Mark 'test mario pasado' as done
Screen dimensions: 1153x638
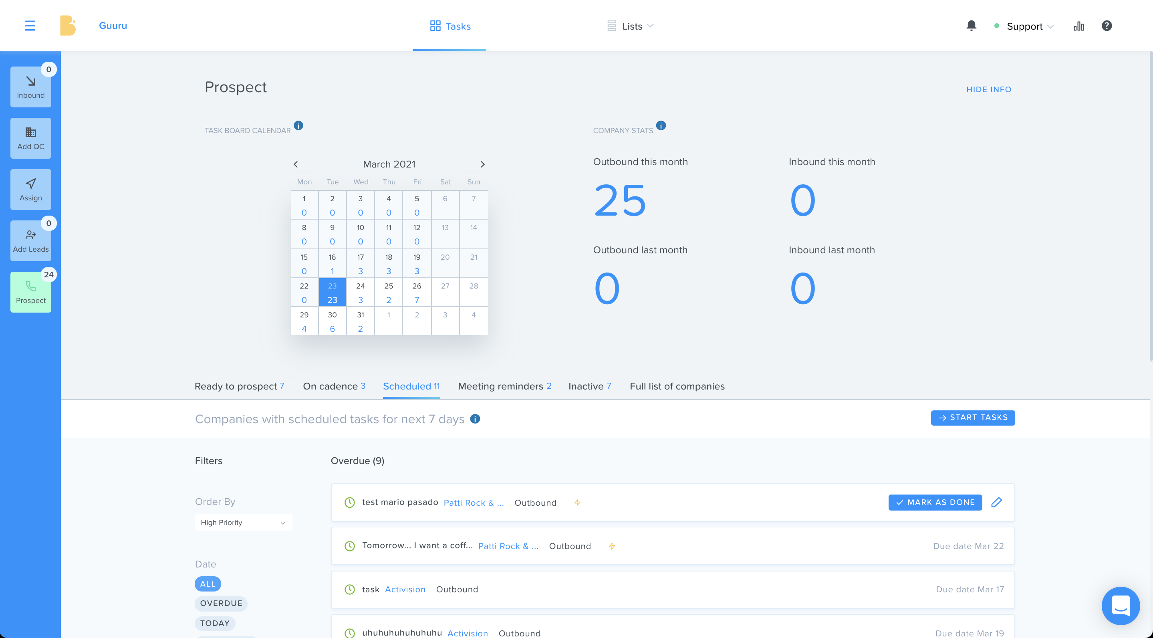point(935,502)
